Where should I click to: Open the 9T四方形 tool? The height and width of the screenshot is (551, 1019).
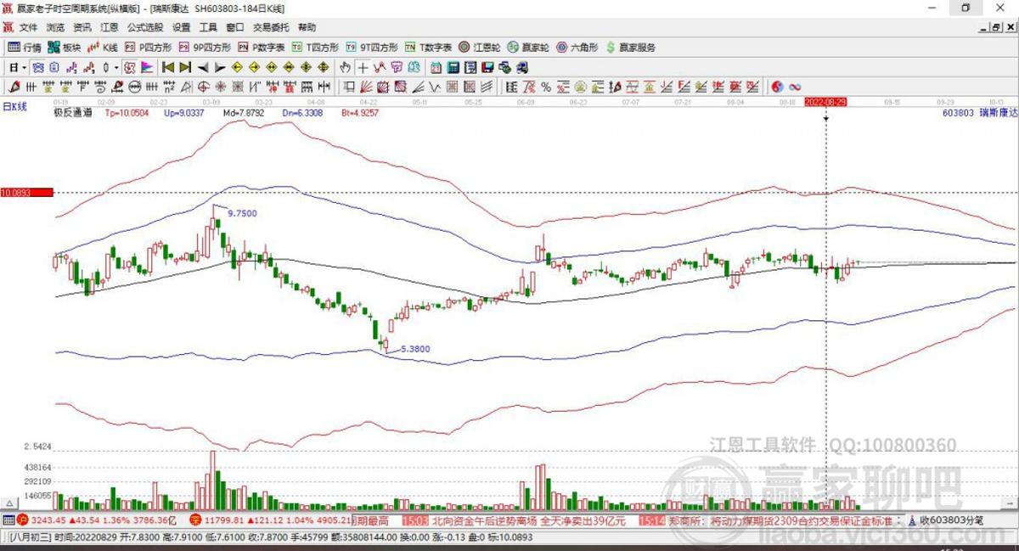click(x=370, y=48)
